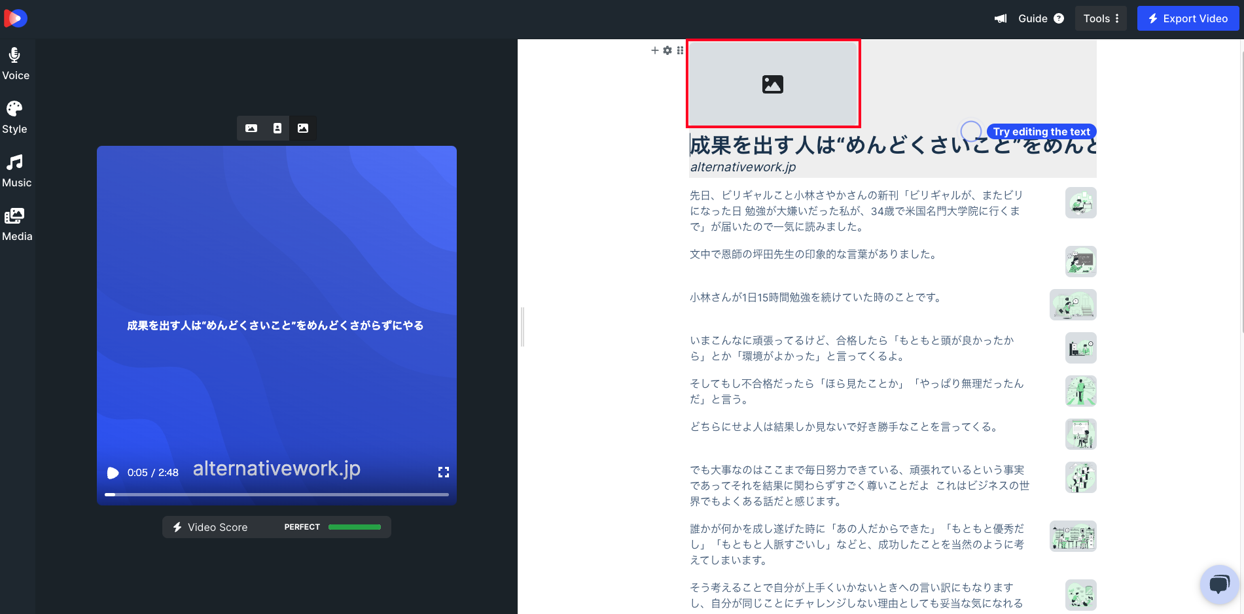Open the Voice panel
The width and height of the screenshot is (1244, 614).
16,64
